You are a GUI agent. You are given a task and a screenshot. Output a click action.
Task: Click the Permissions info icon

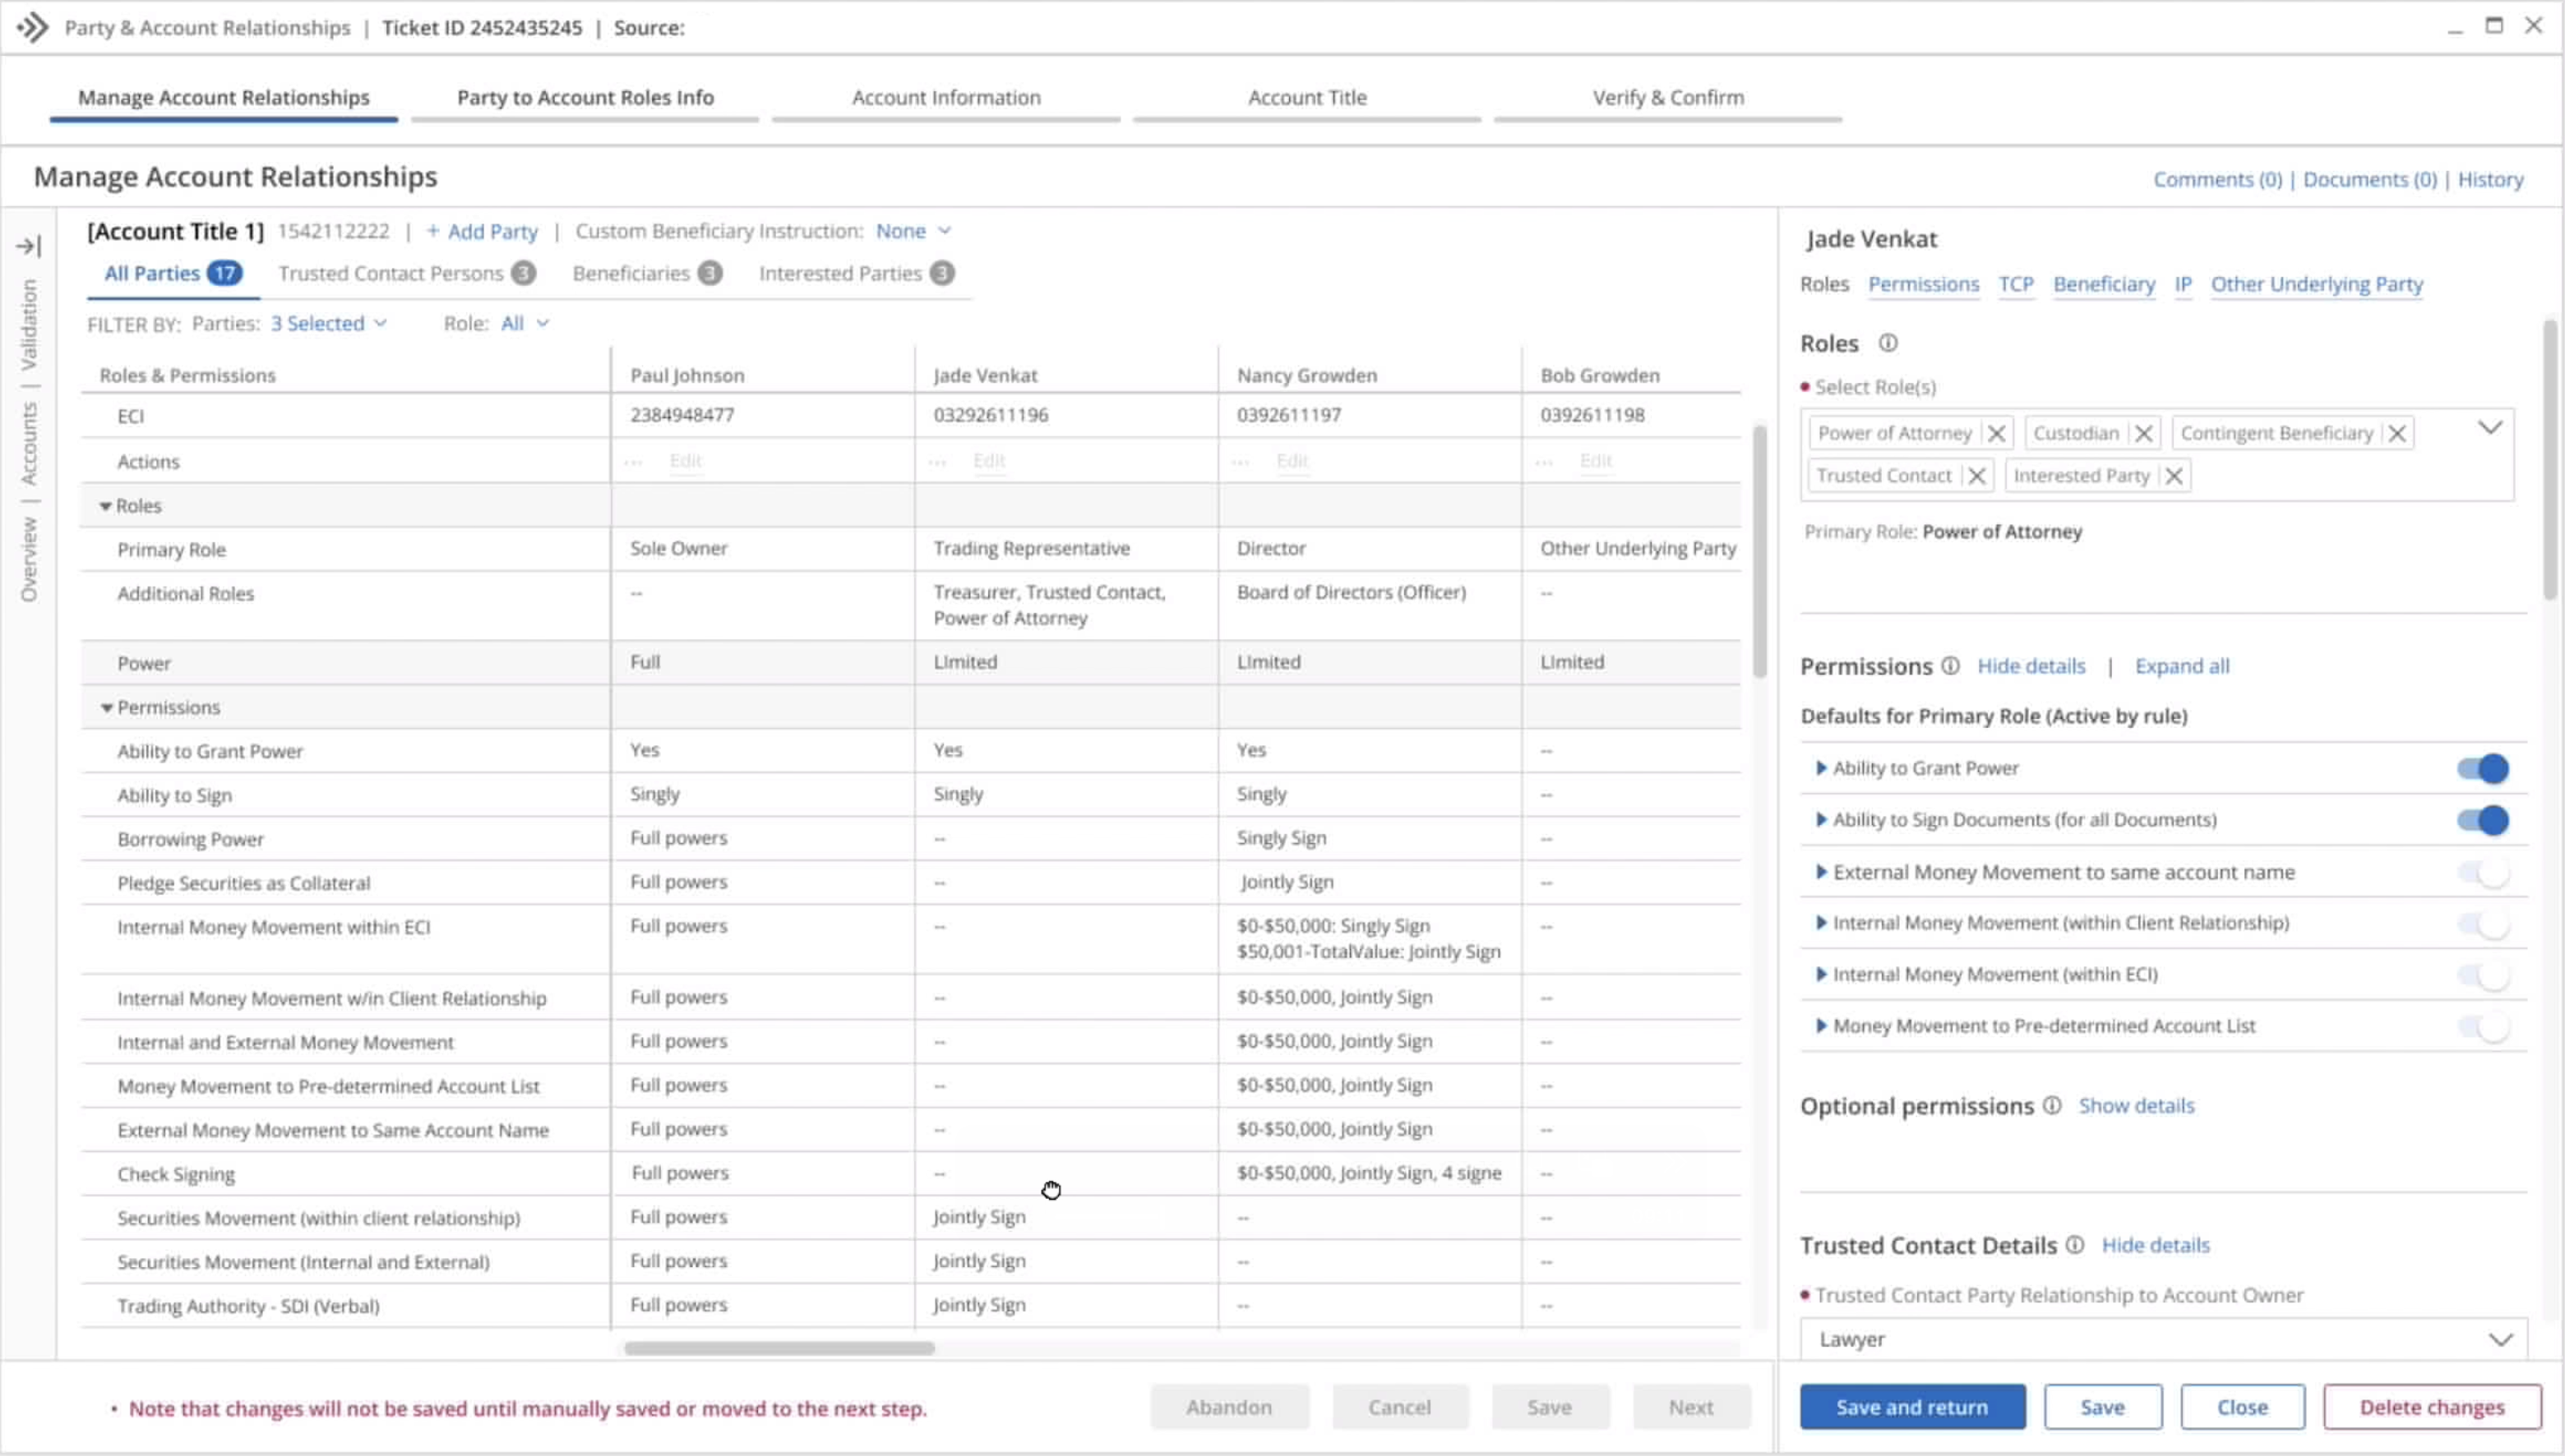pyautogui.click(x=1951, y=665)
